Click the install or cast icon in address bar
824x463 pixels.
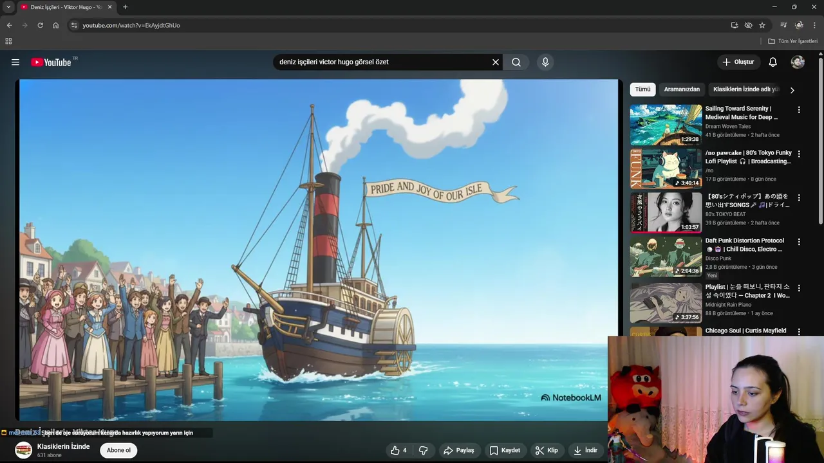(x=735, y=25)
